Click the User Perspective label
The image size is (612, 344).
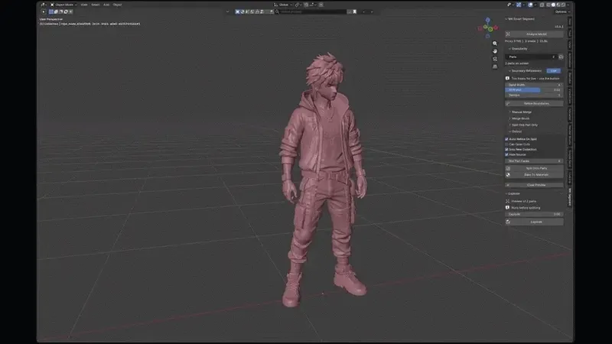pos(51,19)
